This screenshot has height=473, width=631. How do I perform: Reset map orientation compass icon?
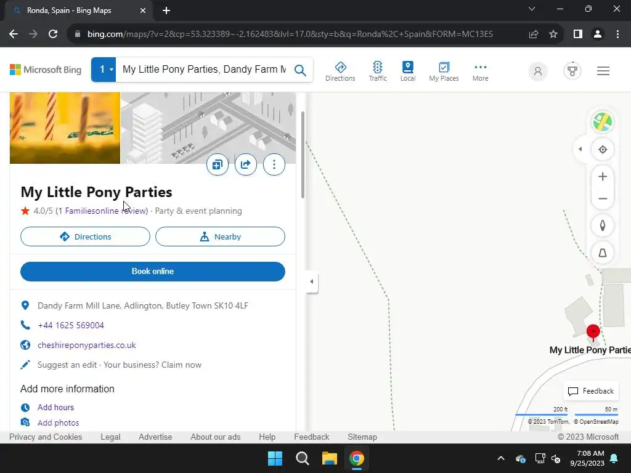tap(603, 225)
